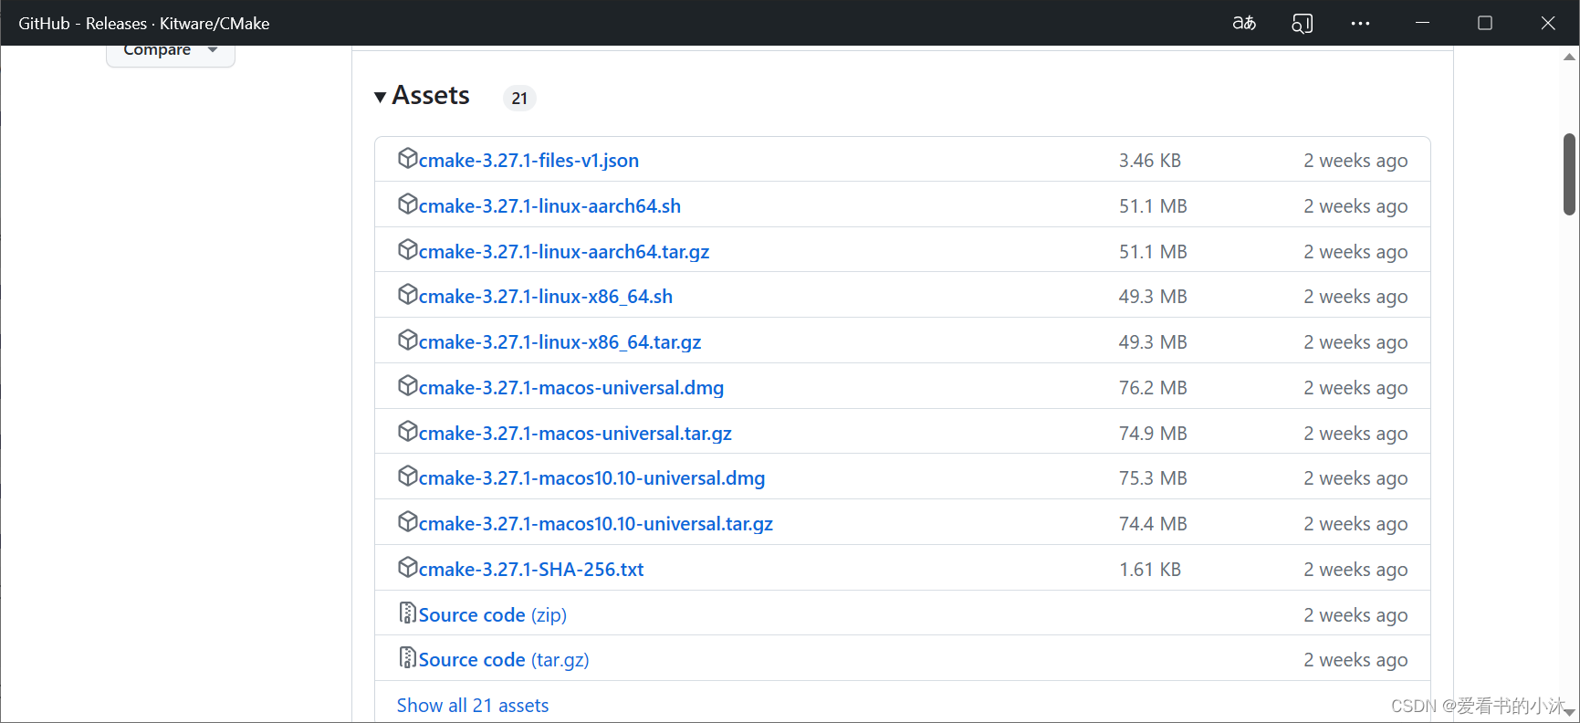Screen dimensions: 1580x723
Task: Click window title GitHub Releases Kitware/CMake
Action: [x=144, y=23]
